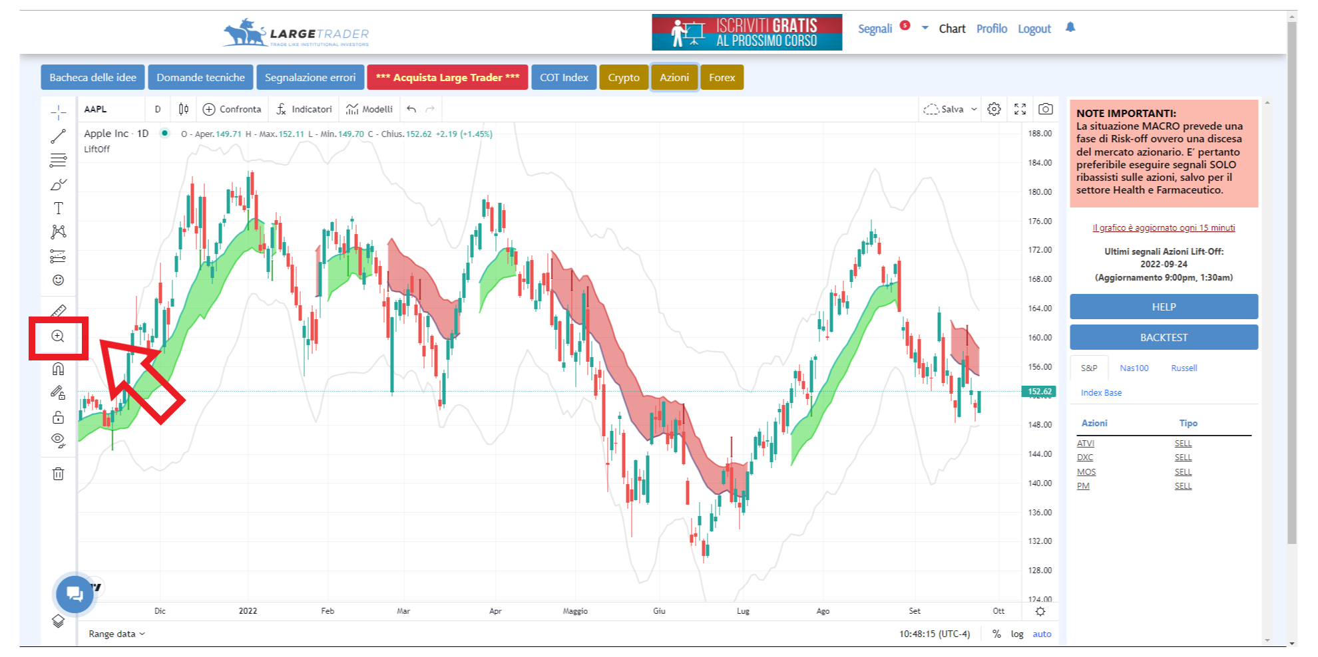The height and width of the screenshot is (657, 1318).
Task: Open the chat bubble widget
Action: coord(75,594)
